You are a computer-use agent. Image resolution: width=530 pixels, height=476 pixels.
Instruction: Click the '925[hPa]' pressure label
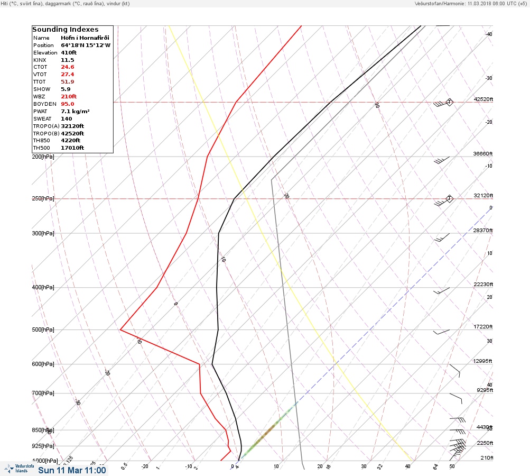[43, 446]
